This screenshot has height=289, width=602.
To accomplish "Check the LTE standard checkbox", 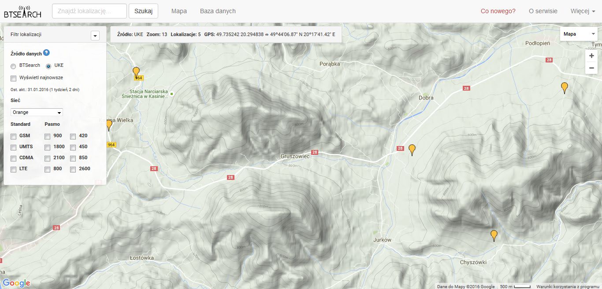I will [14, 169].
